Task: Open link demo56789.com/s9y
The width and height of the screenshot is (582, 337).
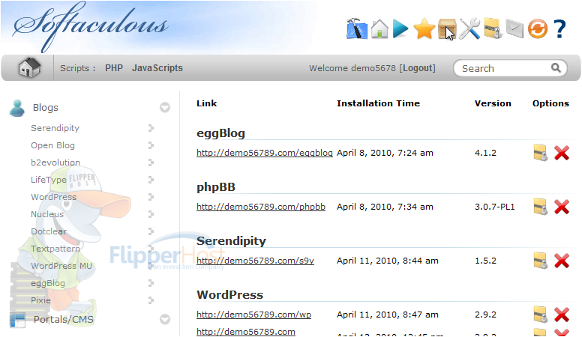Action: tap(255, 261)
